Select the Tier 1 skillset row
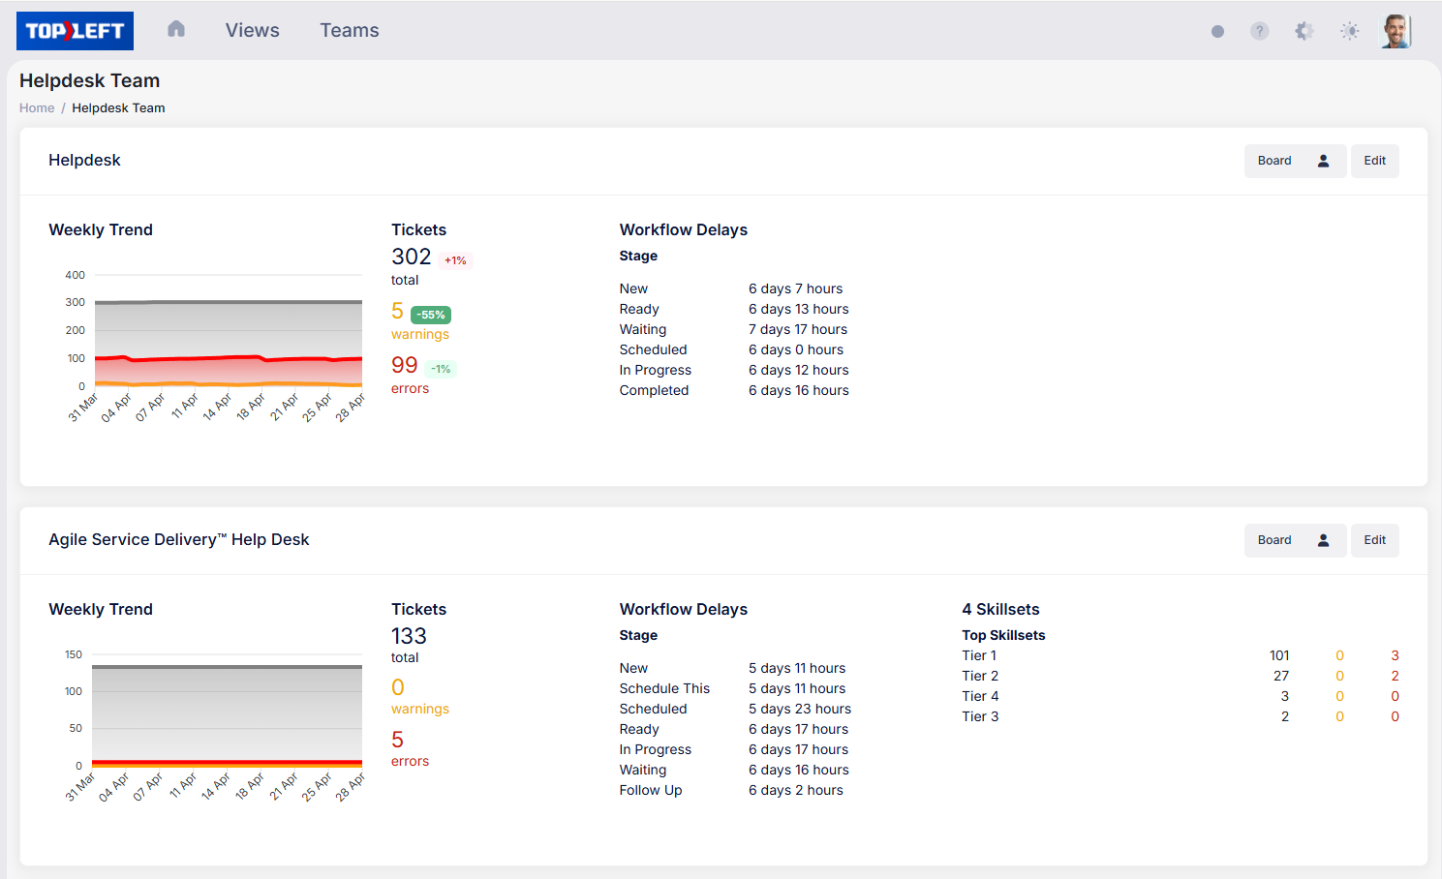Viewport: 1442px width, 879px height. (x=1181, y=655)
